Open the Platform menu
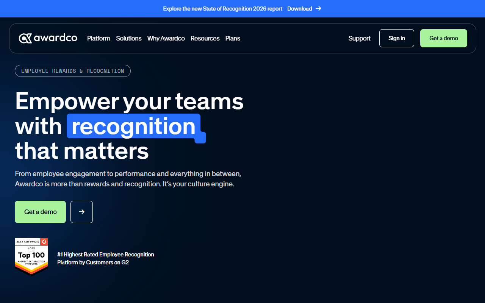485x303 pixels. click(x=99, y=38)
